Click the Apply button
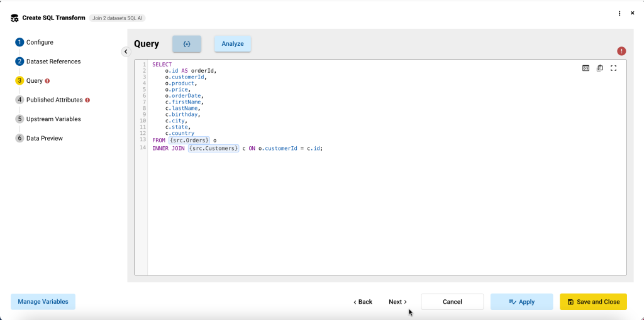The height and width of the screenshot is (320, 644). click(x=521, y=302)
